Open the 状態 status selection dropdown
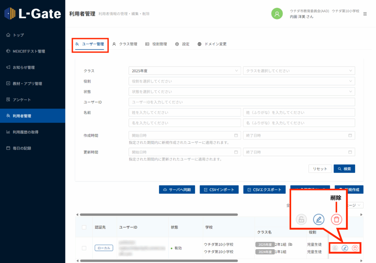Screen dimensions: 376x263 click(x=242, y=92)
